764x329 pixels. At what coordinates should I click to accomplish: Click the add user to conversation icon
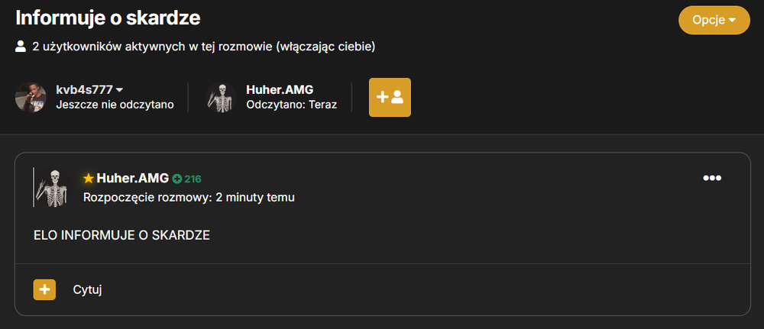[390, 98]
